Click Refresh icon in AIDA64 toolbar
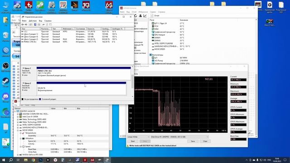Viewport: 290px width, 163px height. [x=135, y=16]
